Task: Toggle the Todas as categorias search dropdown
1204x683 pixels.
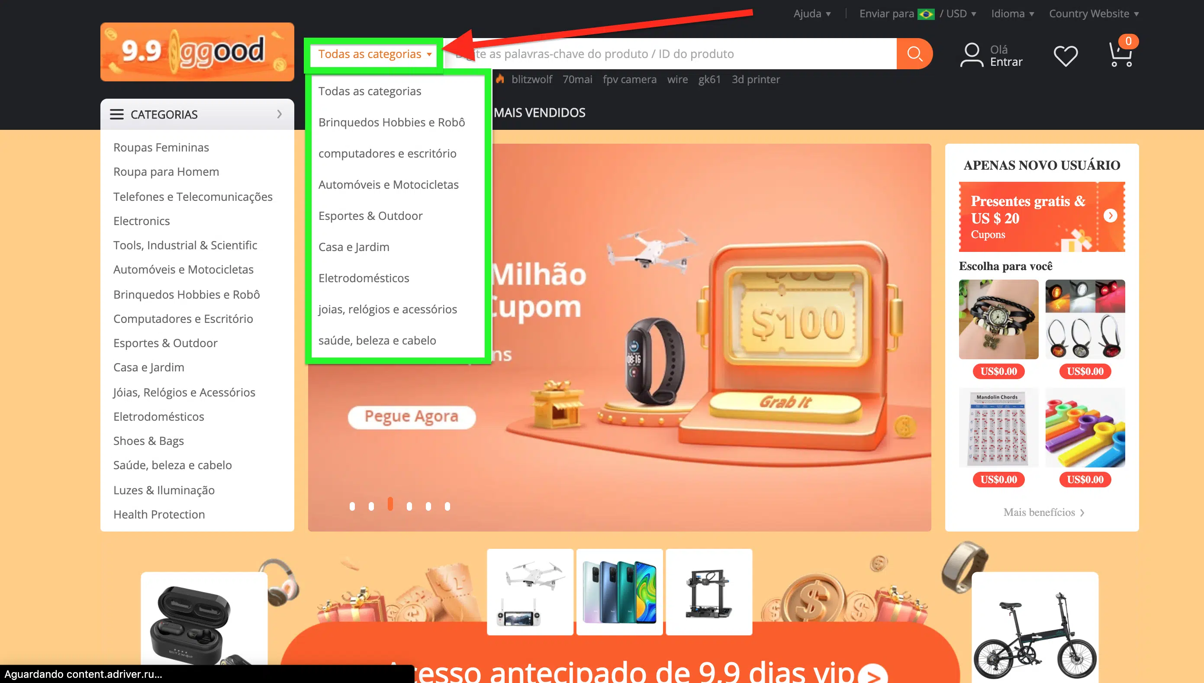Action: (x=374, y=54)
